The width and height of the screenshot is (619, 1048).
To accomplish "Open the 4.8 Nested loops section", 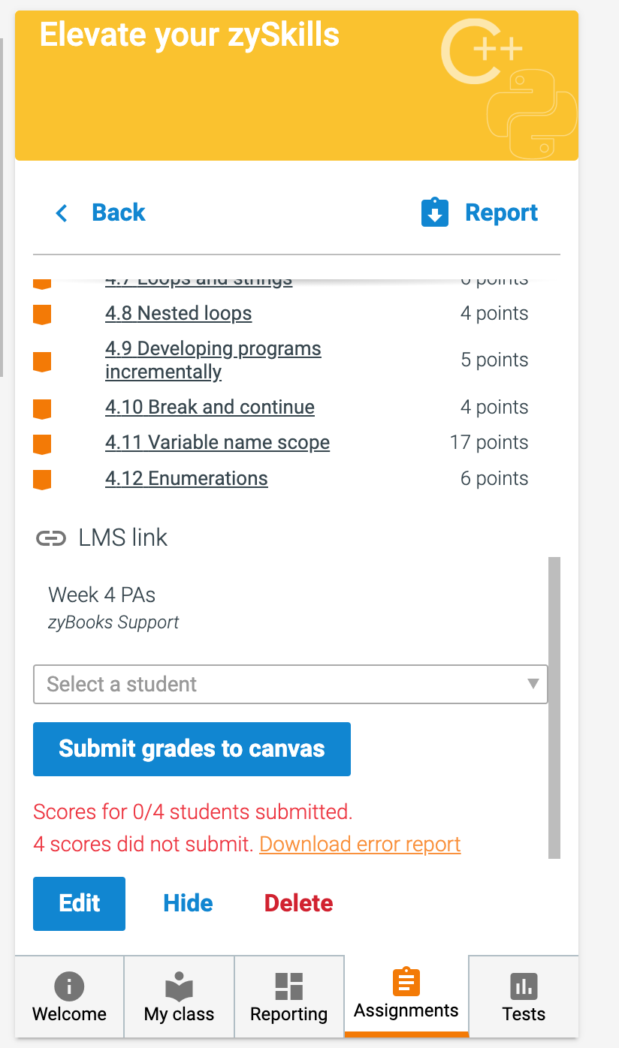I will [x=178, y=313].
